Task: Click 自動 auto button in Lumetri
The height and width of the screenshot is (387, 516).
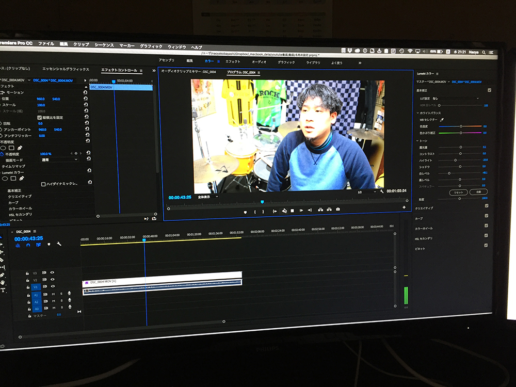Action: click(x=478, y=191)
